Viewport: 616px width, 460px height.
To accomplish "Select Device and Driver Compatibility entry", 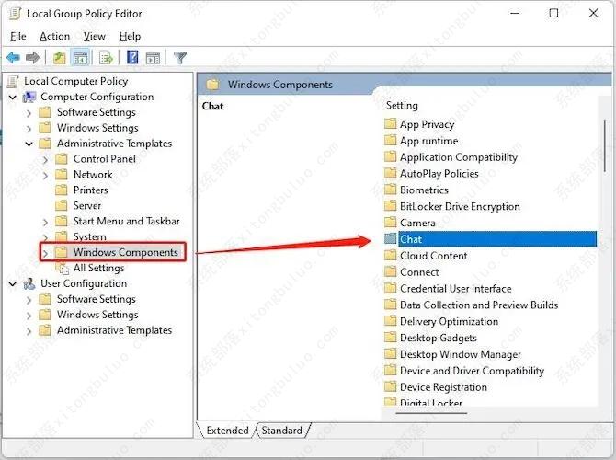I will click(472, 371).
